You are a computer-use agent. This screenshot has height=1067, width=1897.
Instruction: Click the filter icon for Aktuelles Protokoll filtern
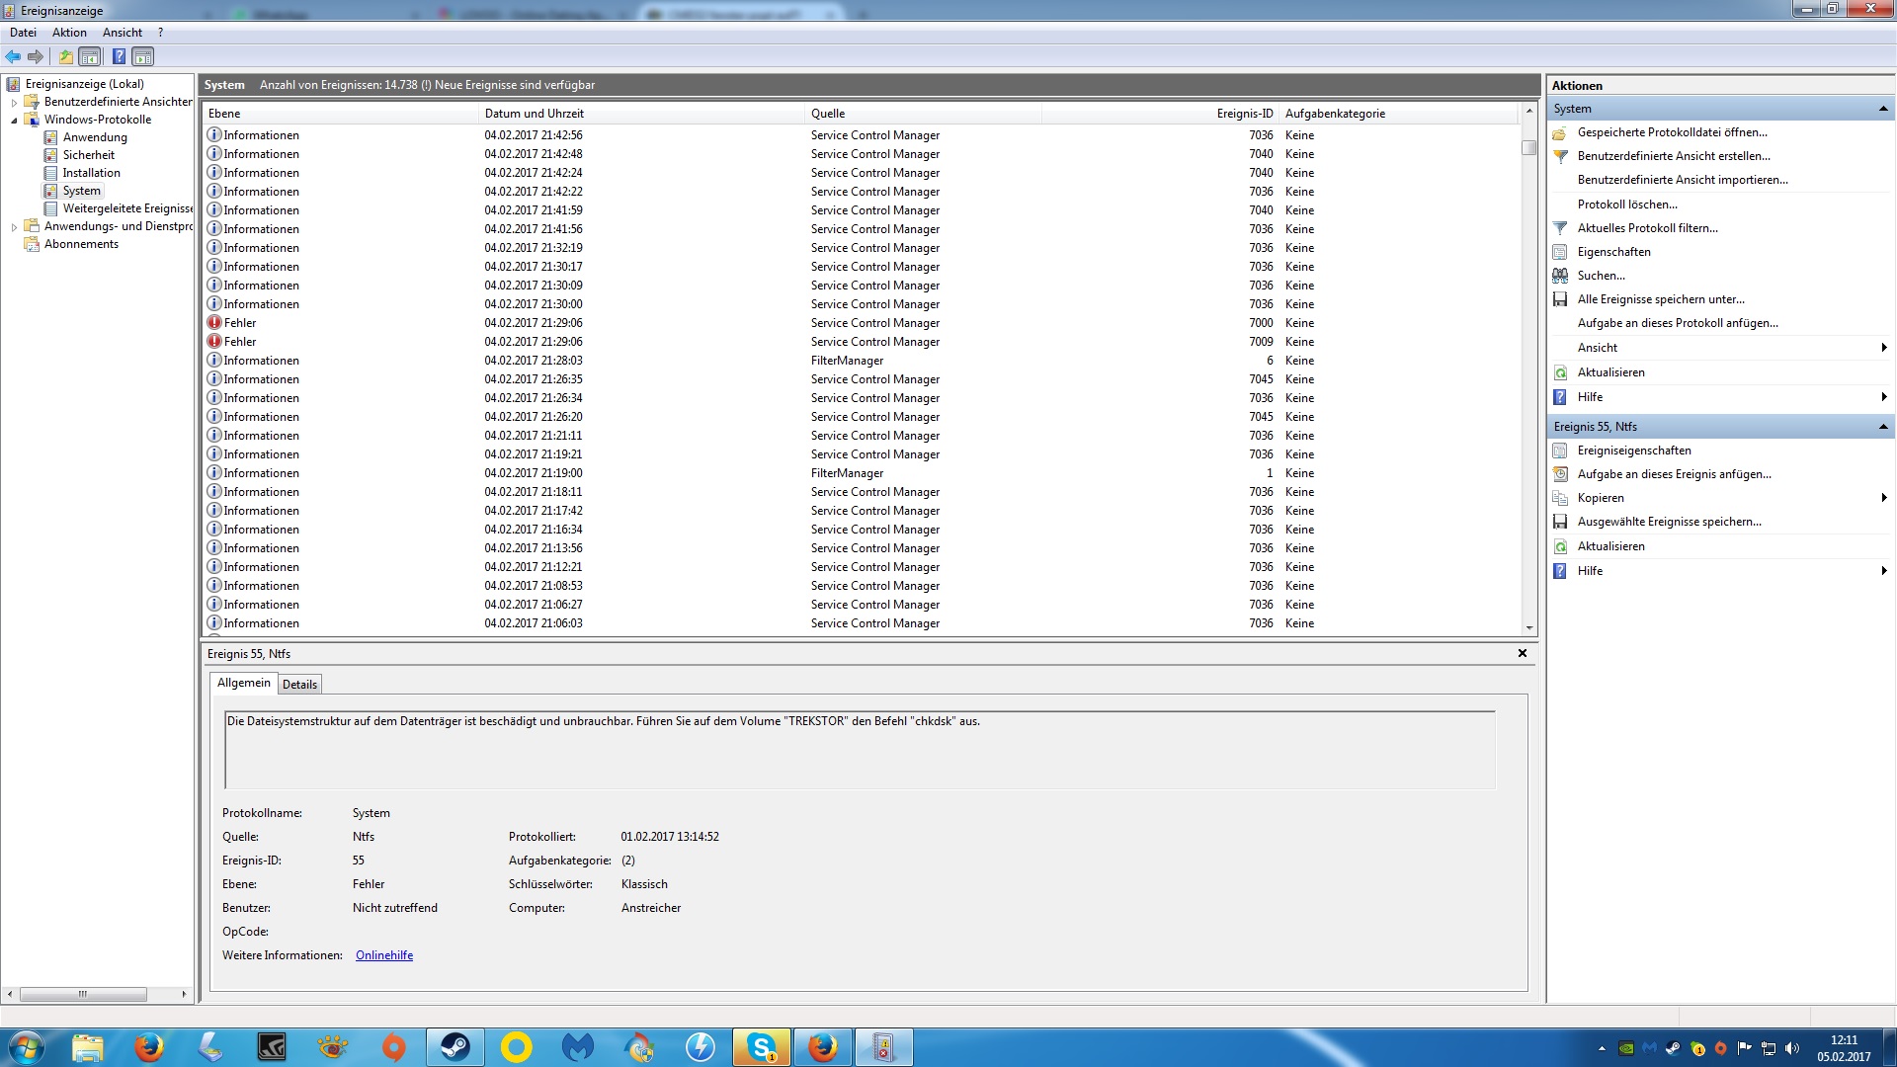(x=1560, y=228)
